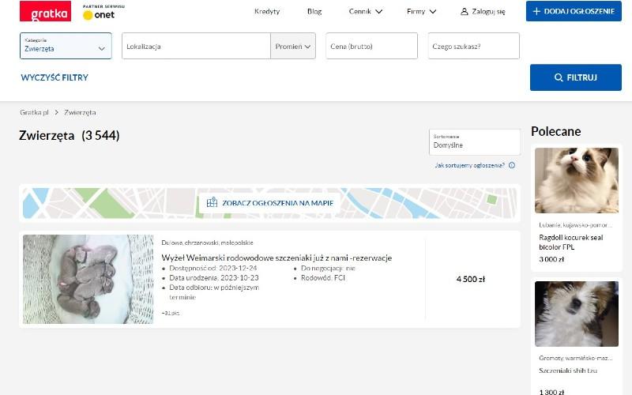Click the user icon next to Zaloguj się
Viewport: 632px width, 395px height.
pos(465,11)
